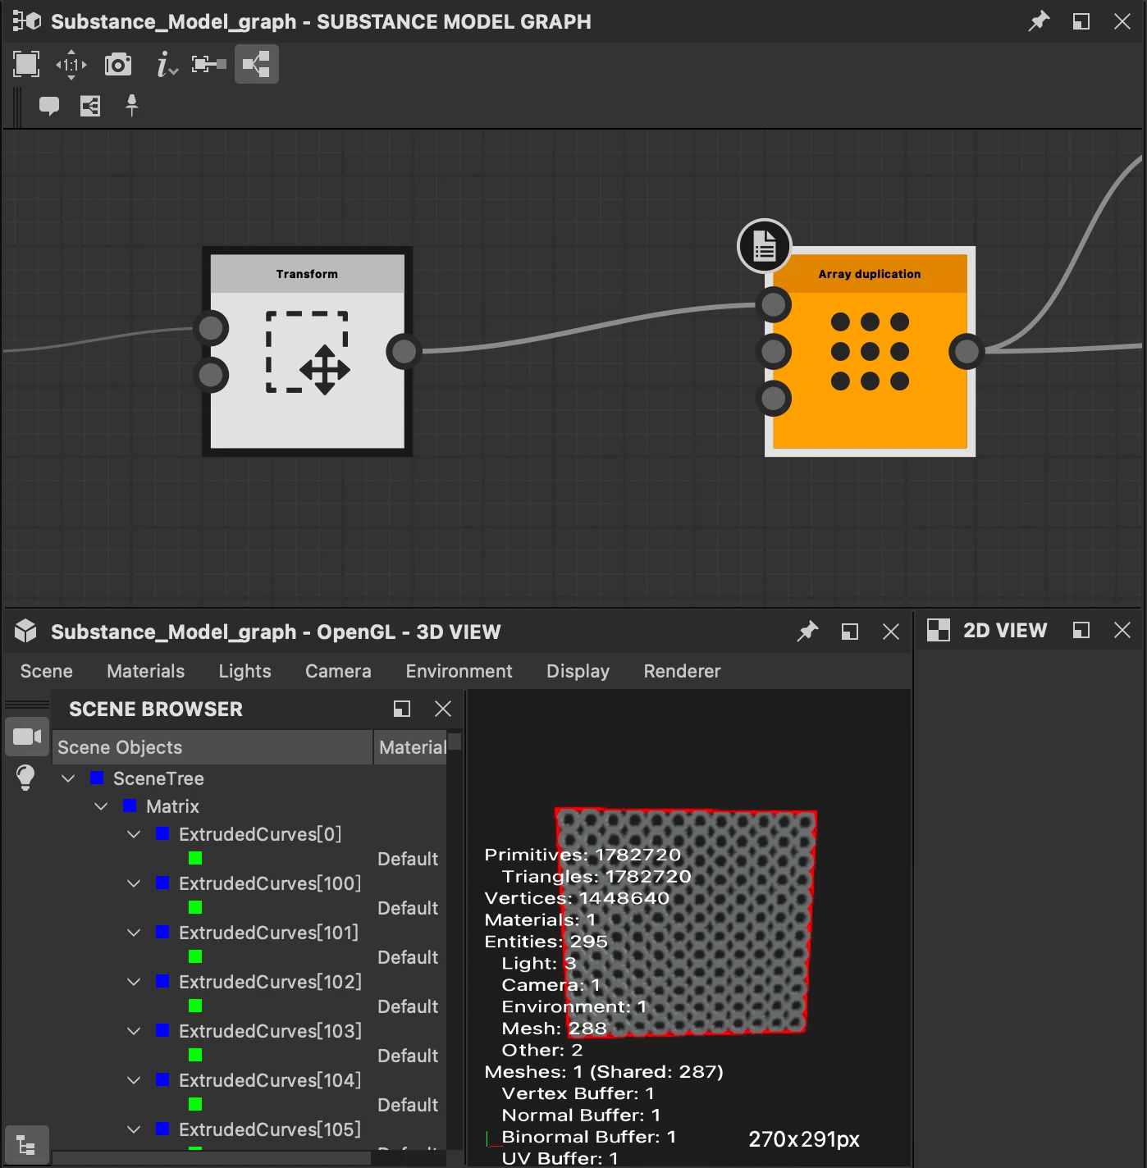The image size is (1147, 1168).
Task: Click the 1:1 zoom reset icon
Action: pyautogui.click(x=71, y=64)
